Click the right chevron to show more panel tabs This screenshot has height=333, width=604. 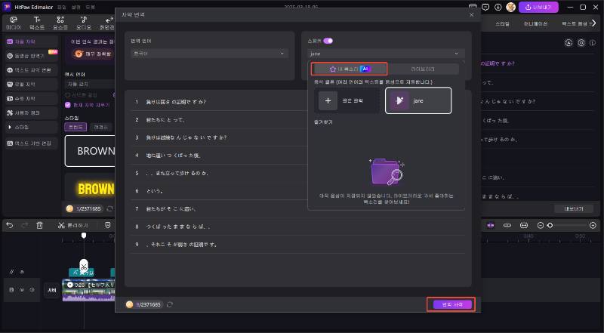(x=594, y=23)
